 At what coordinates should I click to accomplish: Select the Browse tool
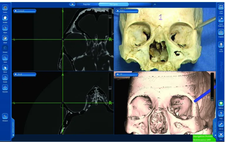(5, 48)
